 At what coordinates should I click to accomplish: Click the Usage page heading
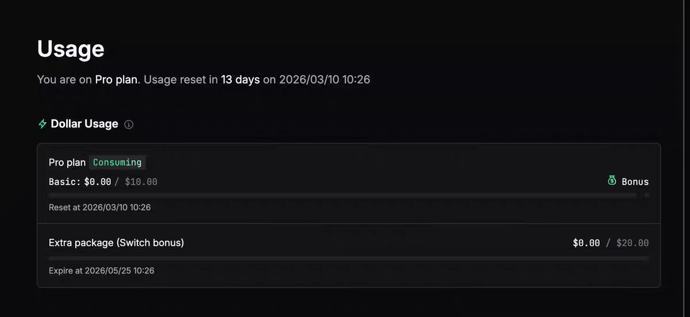[x=71, y=49]
